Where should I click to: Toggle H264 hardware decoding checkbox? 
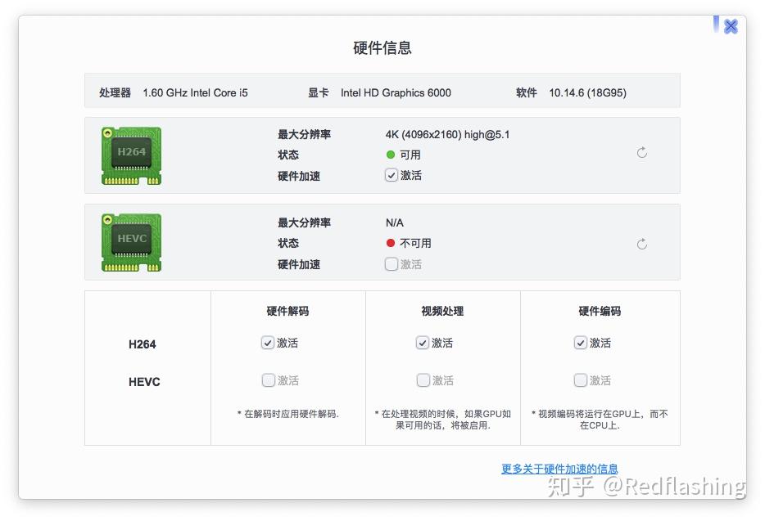267,343
